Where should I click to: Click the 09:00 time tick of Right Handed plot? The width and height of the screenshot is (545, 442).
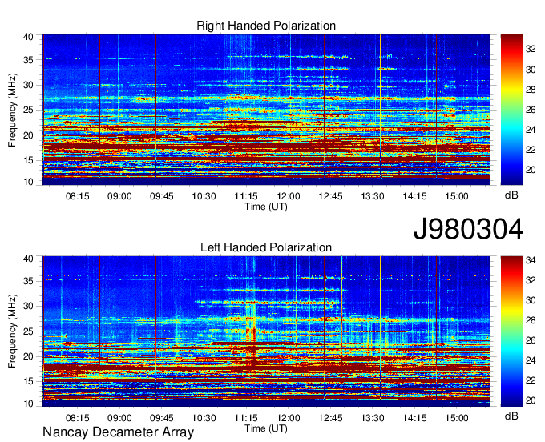point(119,196)
